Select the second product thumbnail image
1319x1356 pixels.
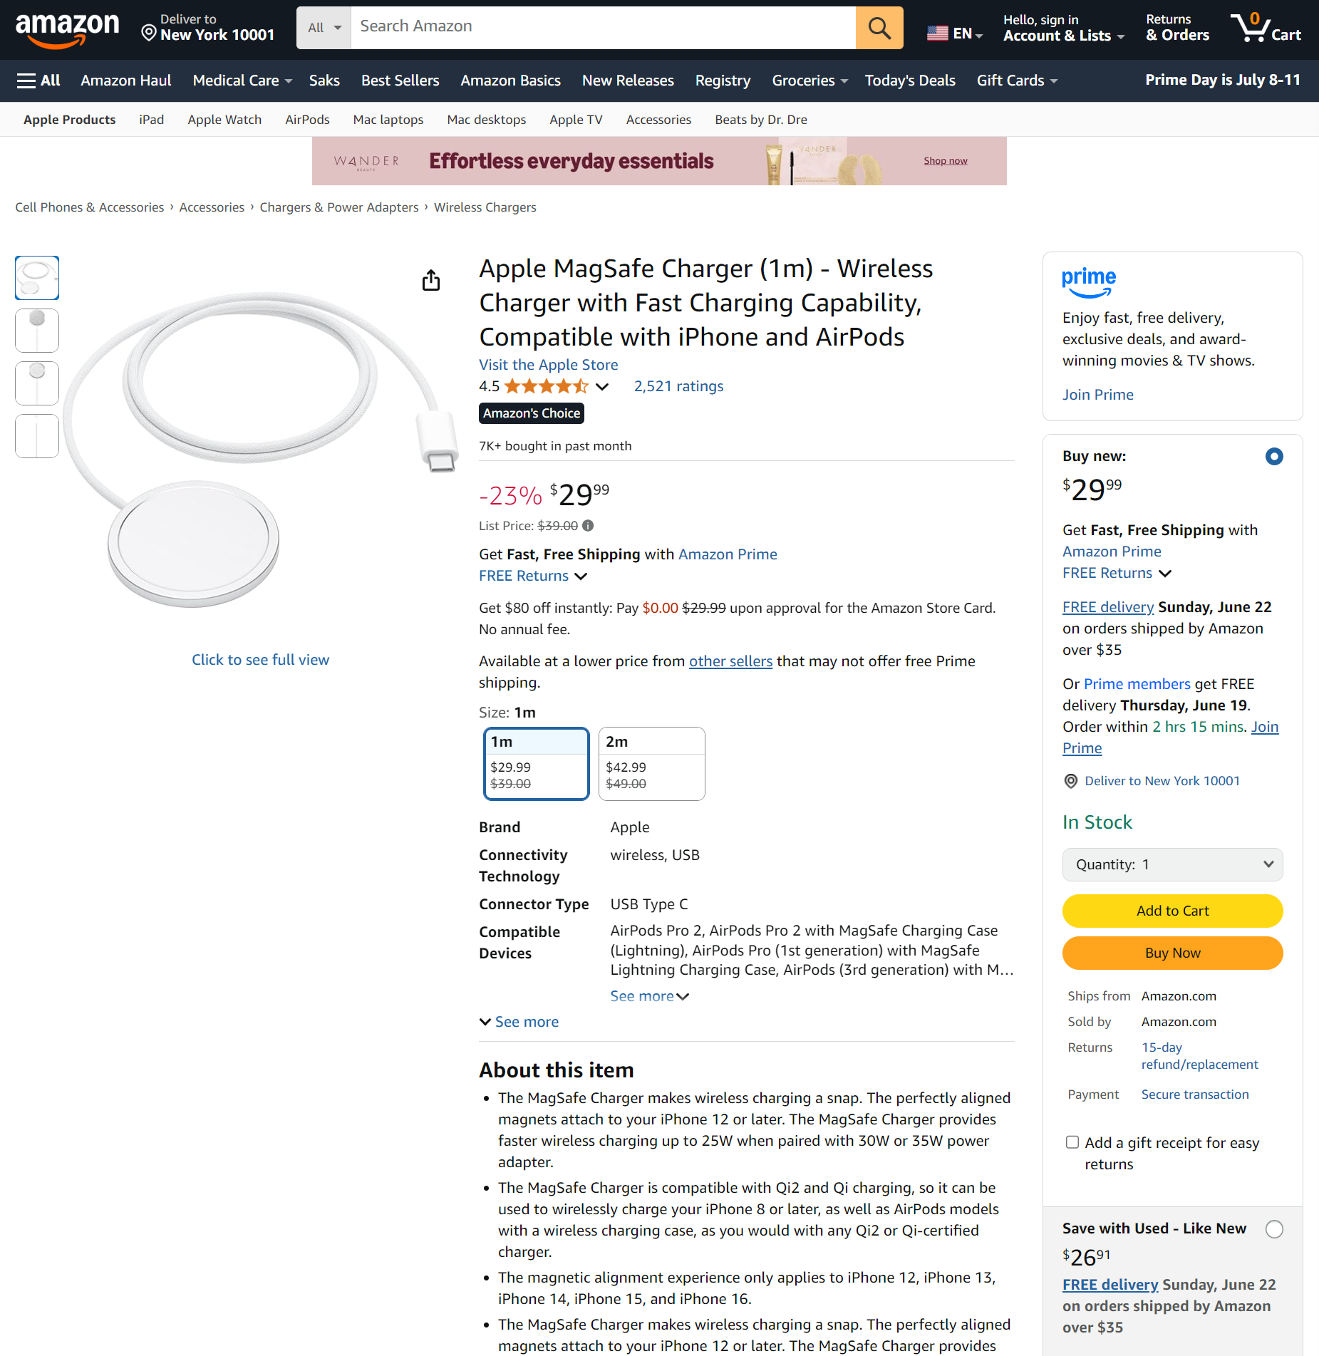point(37,331)
